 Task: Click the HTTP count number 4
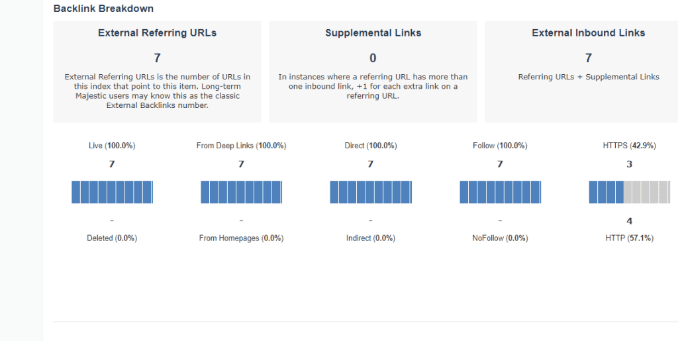[x=630, y=221]
